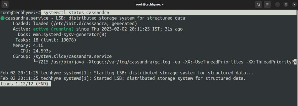Click process ID 7215 in CGroup tree

[x=43, y=62]
